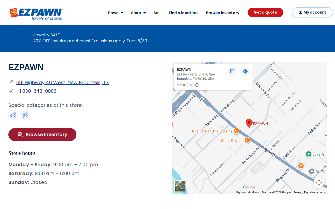Open Browse inventory in the navigation bar
This screenshot has height=209, width=335.
[x=223, y=13]
